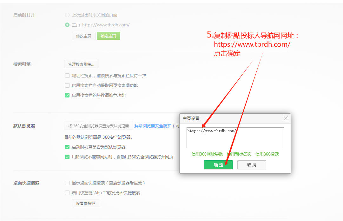Viewport: 343px width, 221px height.
Task: Click the '修改主页' button
Action: click(83, 36)
